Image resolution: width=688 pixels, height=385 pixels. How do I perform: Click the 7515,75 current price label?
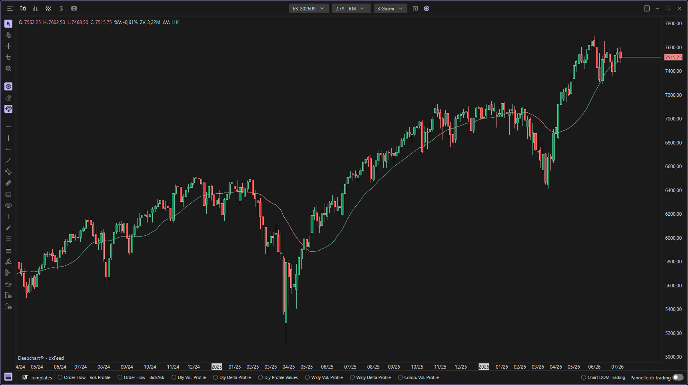click(673, 57)
